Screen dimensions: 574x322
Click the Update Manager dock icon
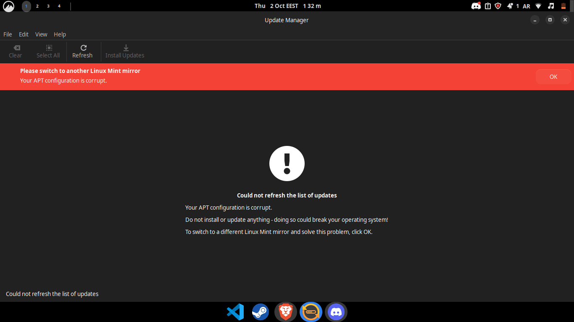[x=311, y=312]
